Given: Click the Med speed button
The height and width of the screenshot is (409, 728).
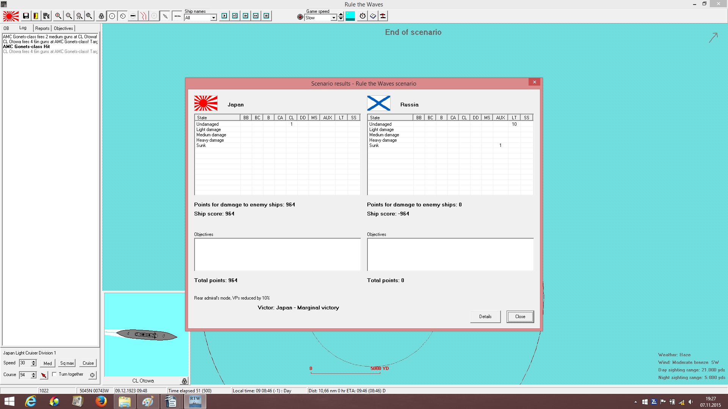Looking at the screenshot, I should (x=48, y=363).
